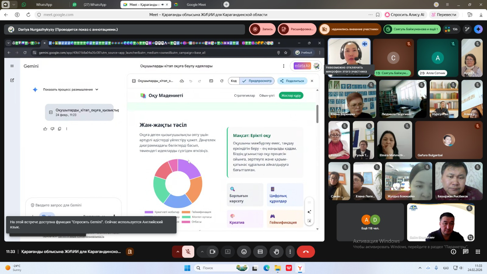The width and height of the screenshot is (487, 274).
Task: Open the chat panel icon
Action: pyautogui.click(x=465, y=252)
